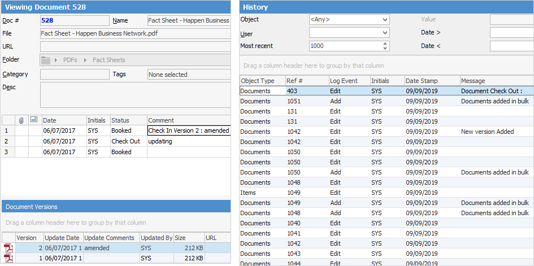Click the note column header icon
The height and width of the screenshot is (266, 534).
point(34,120)
